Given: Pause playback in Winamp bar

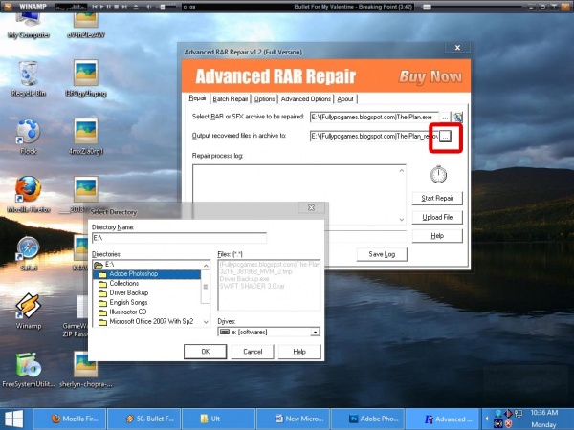Looking at the screenshot, I should point(109,7).
